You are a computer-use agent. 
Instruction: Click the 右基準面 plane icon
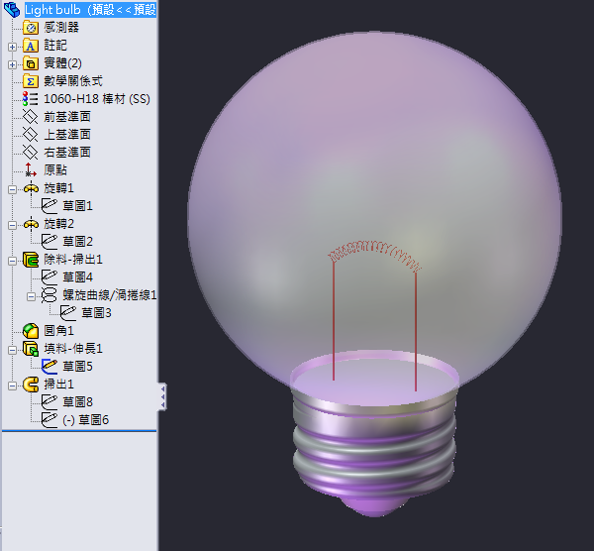click(x=31, y=153)
